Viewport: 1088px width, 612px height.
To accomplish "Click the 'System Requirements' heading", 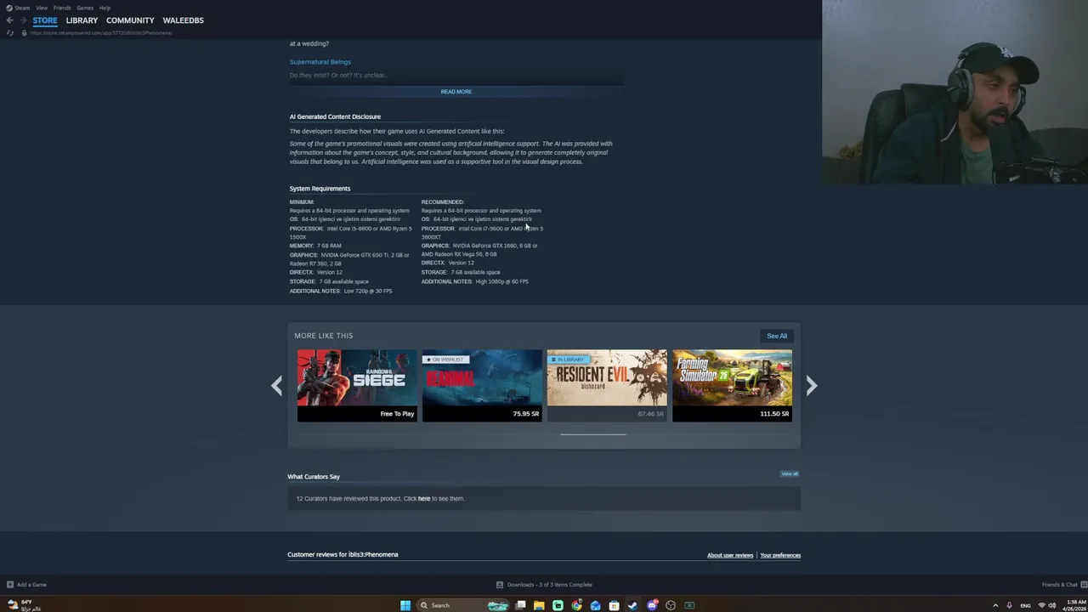I will coord(320,189).
